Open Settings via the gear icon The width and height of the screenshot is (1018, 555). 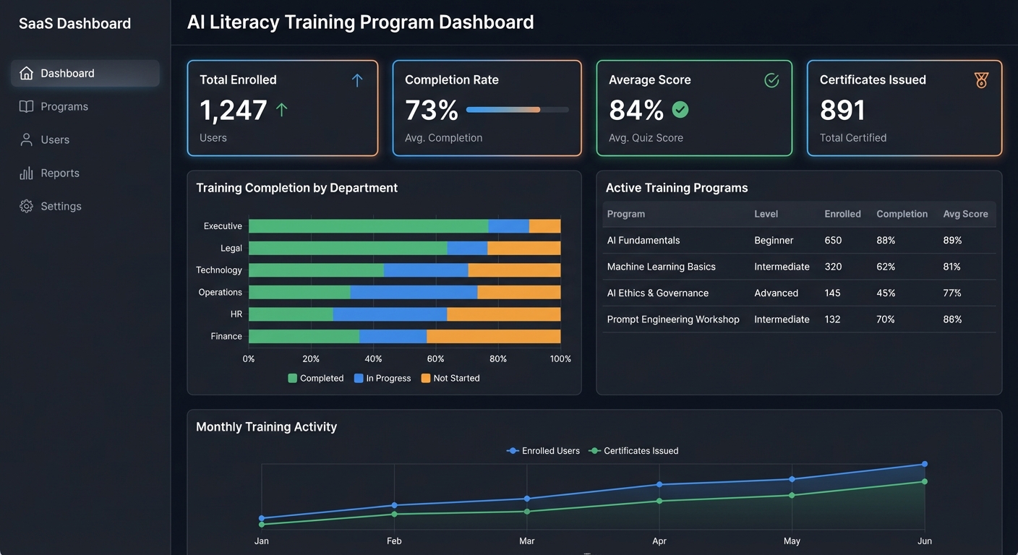26,205
